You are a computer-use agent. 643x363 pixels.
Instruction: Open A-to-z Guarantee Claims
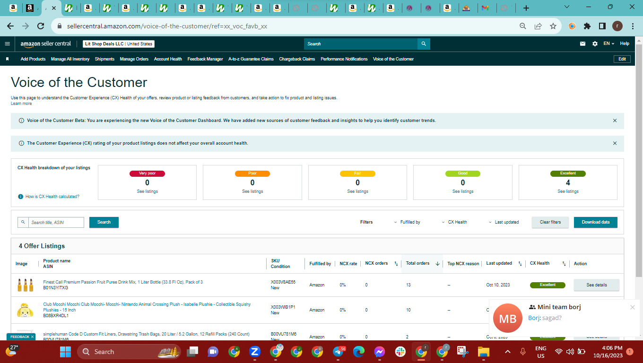pyautogui.click(x=251, y=59)
